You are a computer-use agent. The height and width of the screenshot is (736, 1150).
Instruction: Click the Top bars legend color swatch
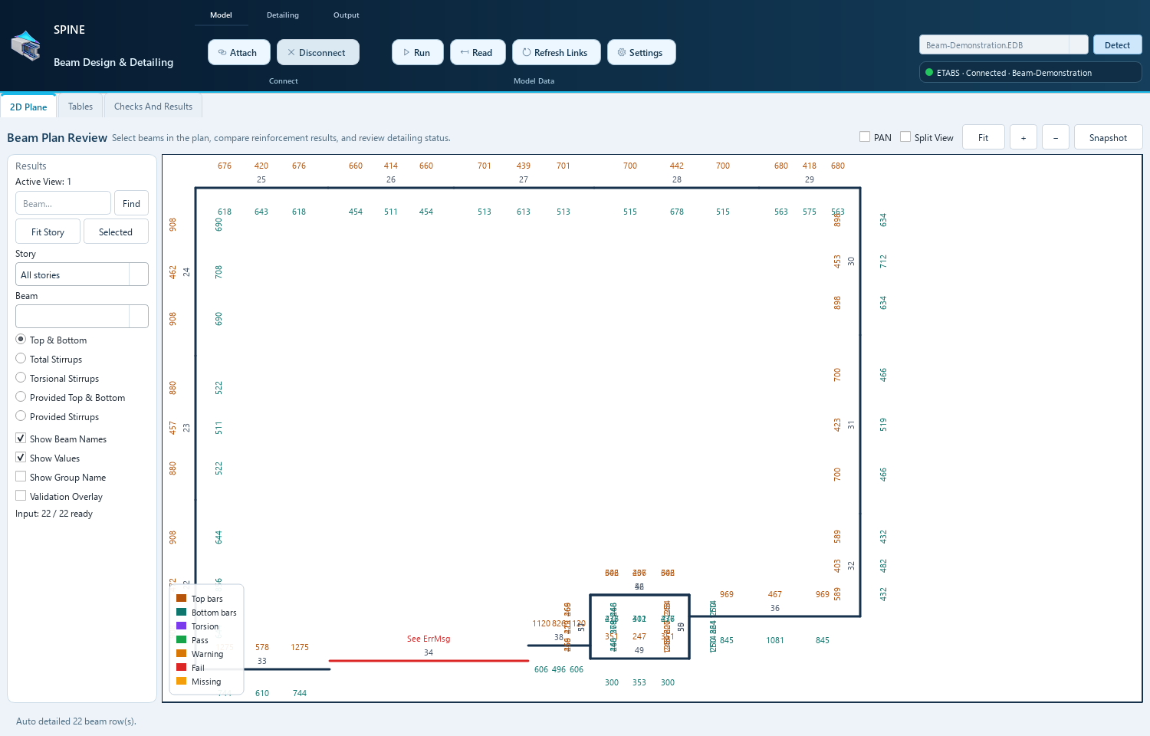click(x=182, y=598)
